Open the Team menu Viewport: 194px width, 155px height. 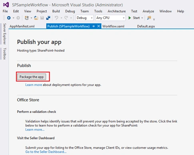(84, 11)
